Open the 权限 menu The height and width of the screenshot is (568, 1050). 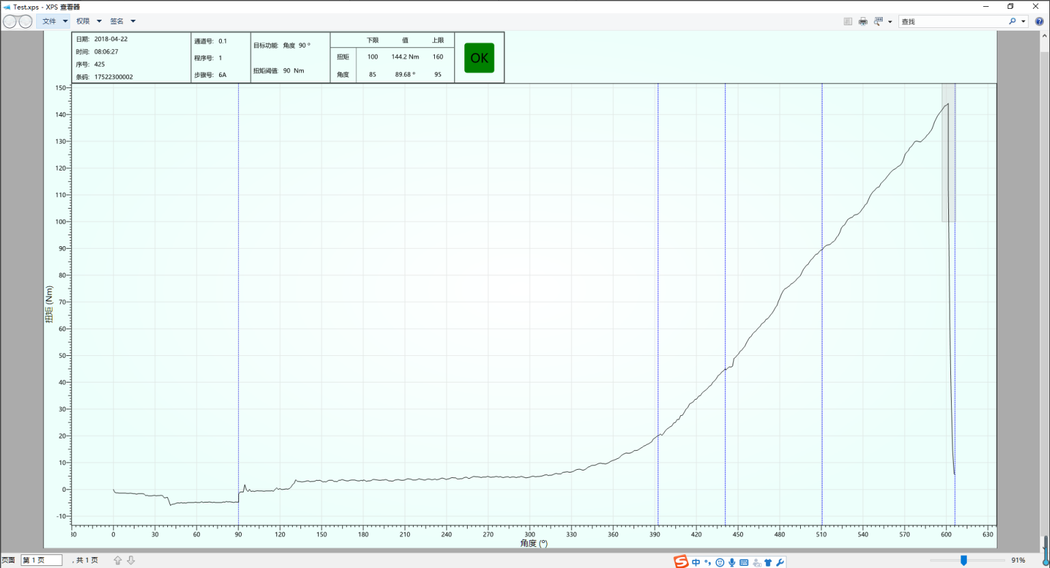pos(83,21)
